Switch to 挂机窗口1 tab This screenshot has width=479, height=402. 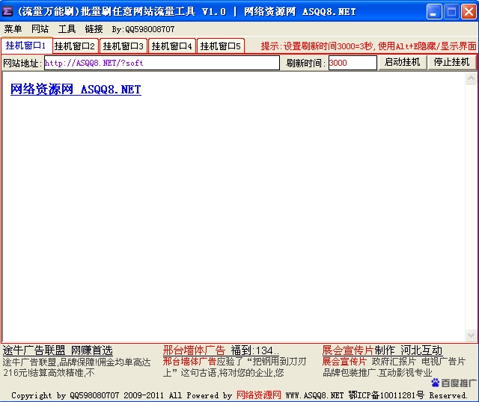click(x=26, y=46)
